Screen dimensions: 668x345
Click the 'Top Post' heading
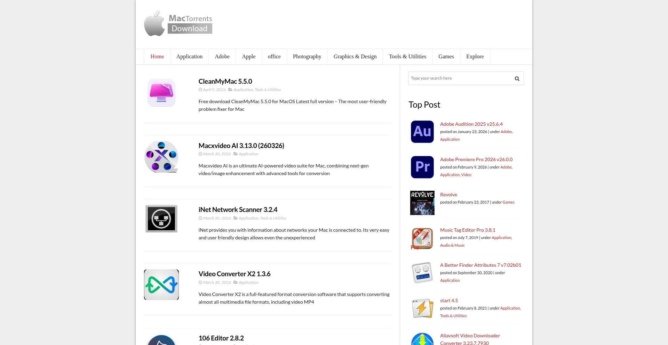(424, 105)
